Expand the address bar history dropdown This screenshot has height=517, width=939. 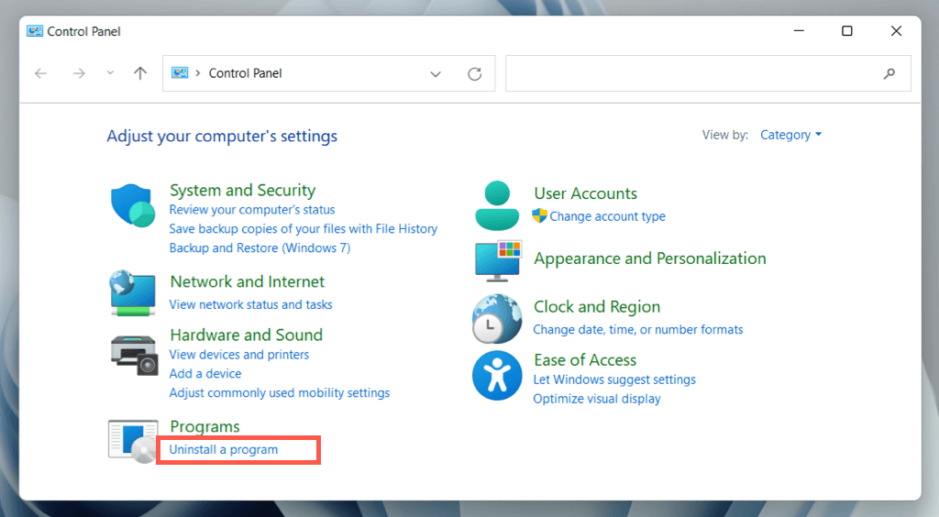[x=436, y=73]
